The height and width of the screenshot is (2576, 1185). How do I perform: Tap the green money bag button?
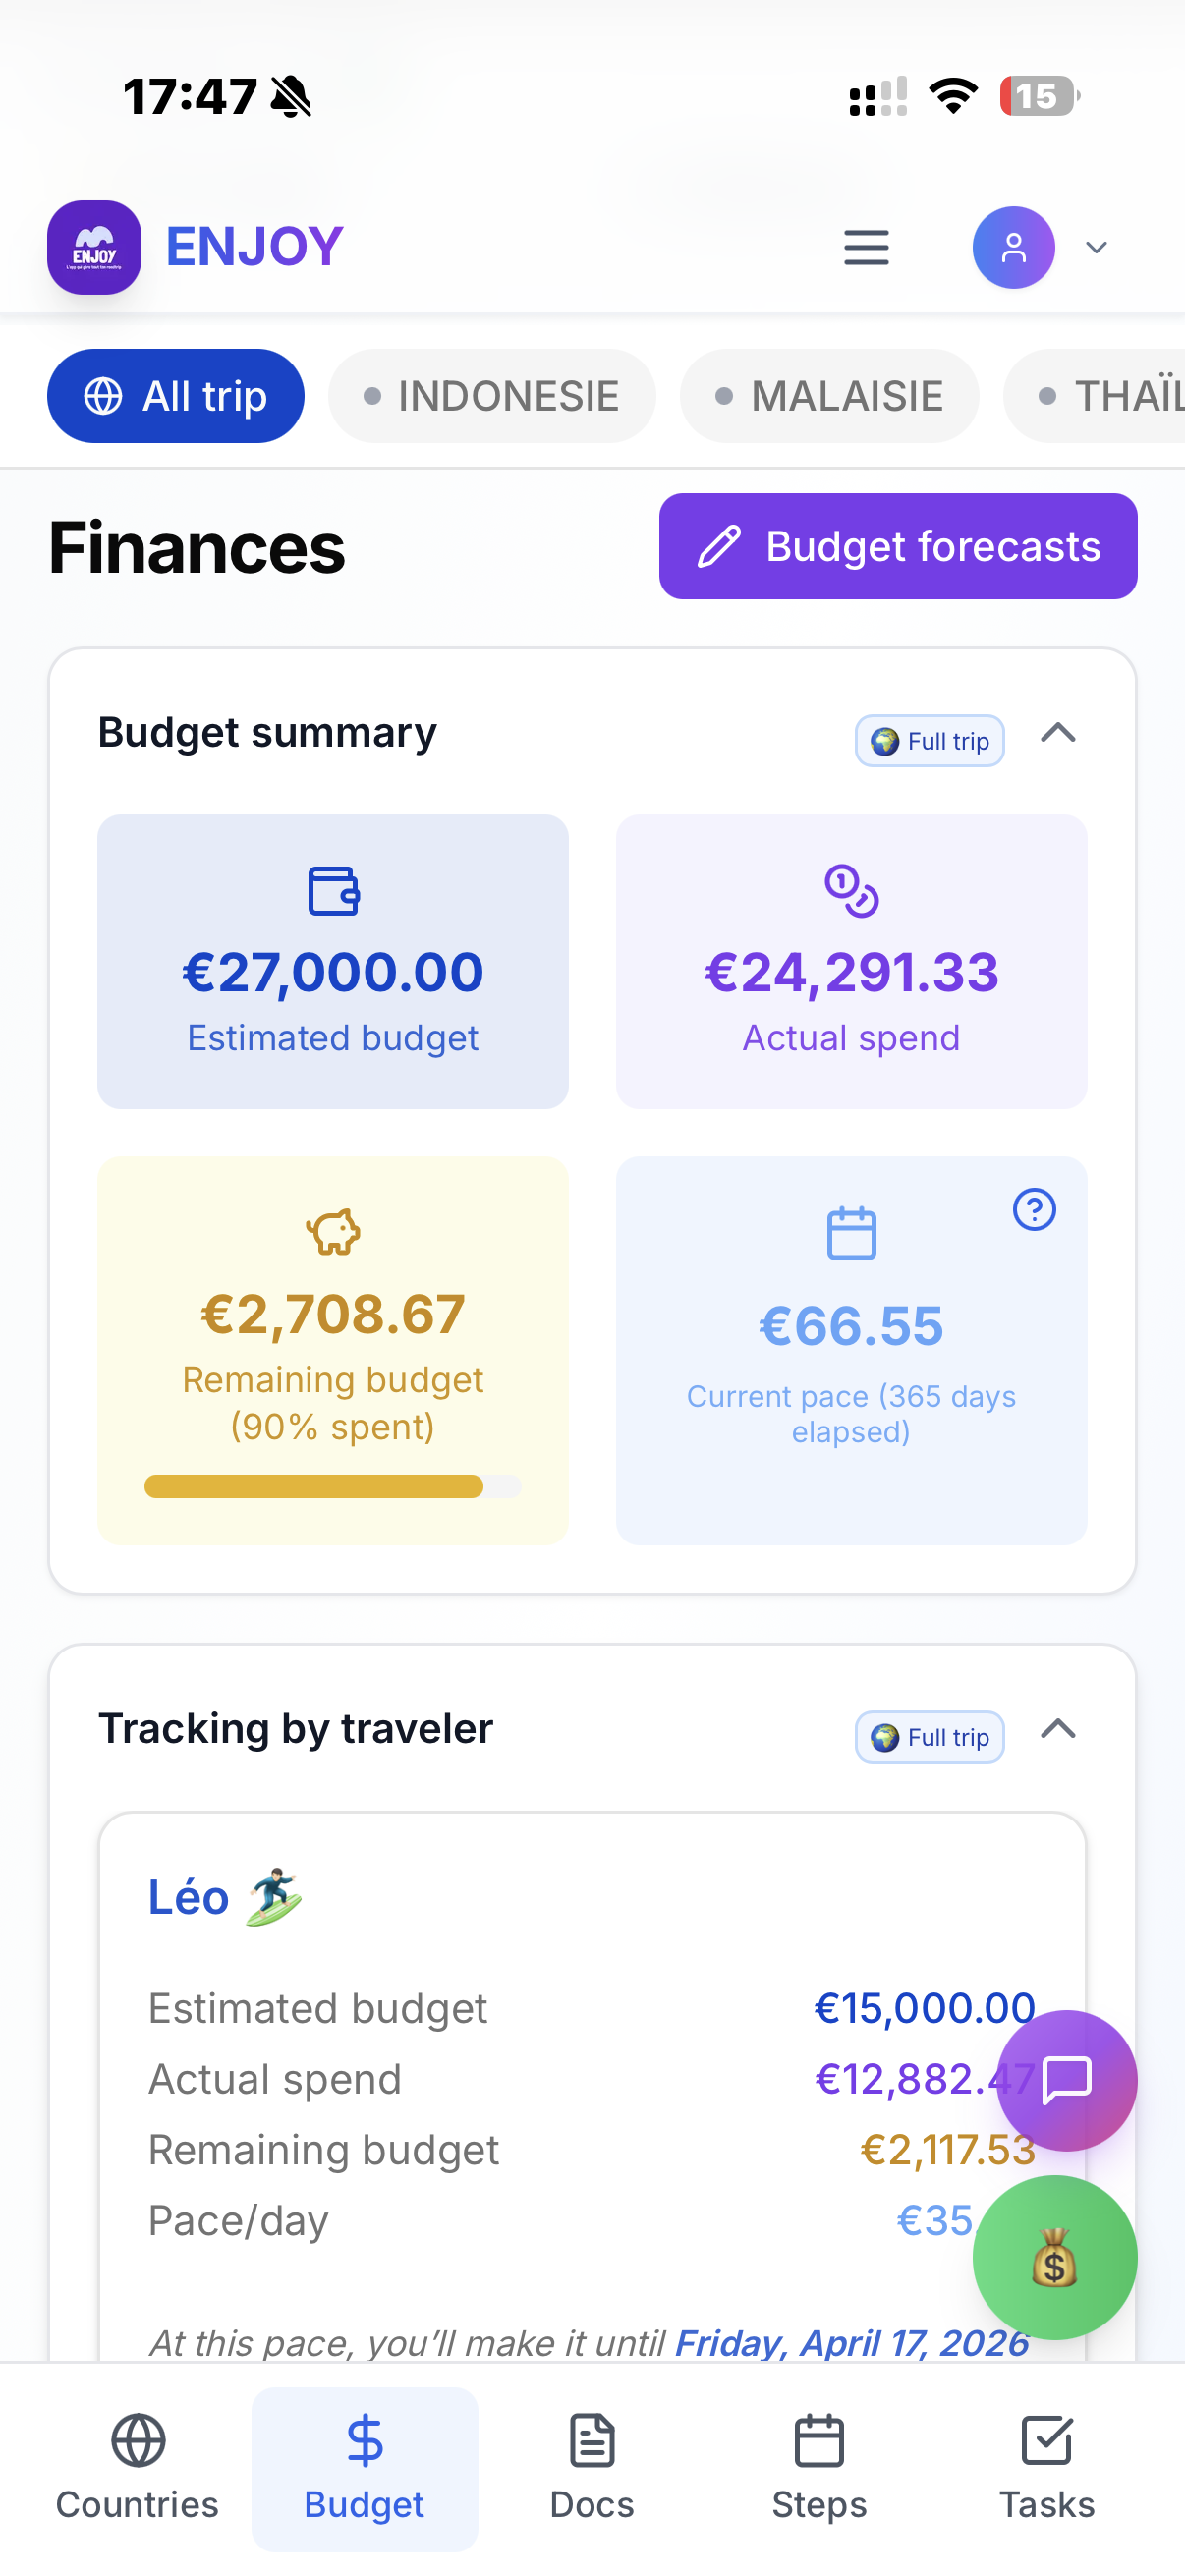click(x=1054, y=2257)
